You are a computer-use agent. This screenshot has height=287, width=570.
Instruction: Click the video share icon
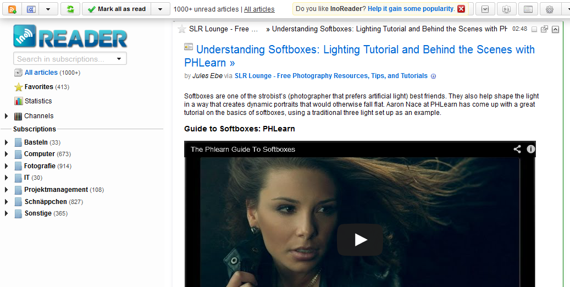[x=517, y=149]
